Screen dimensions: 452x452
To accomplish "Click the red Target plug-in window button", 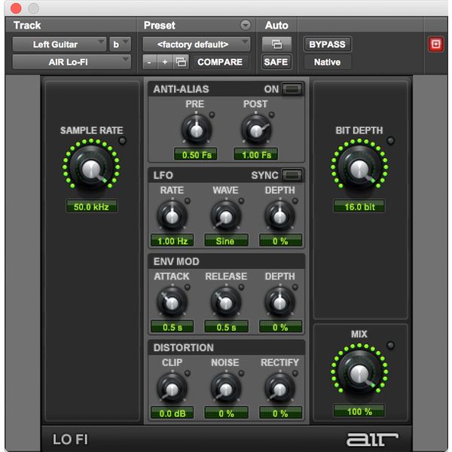I will point(435,44).
